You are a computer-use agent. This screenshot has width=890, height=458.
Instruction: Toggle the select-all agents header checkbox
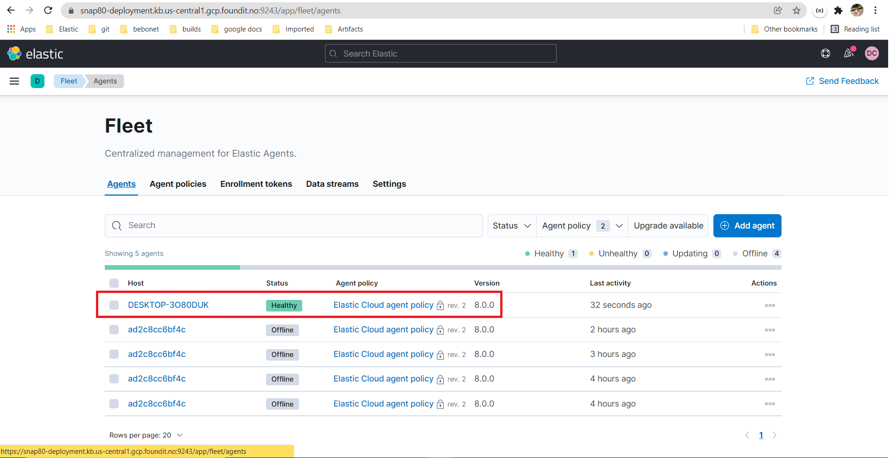click(x=114, y=283)
